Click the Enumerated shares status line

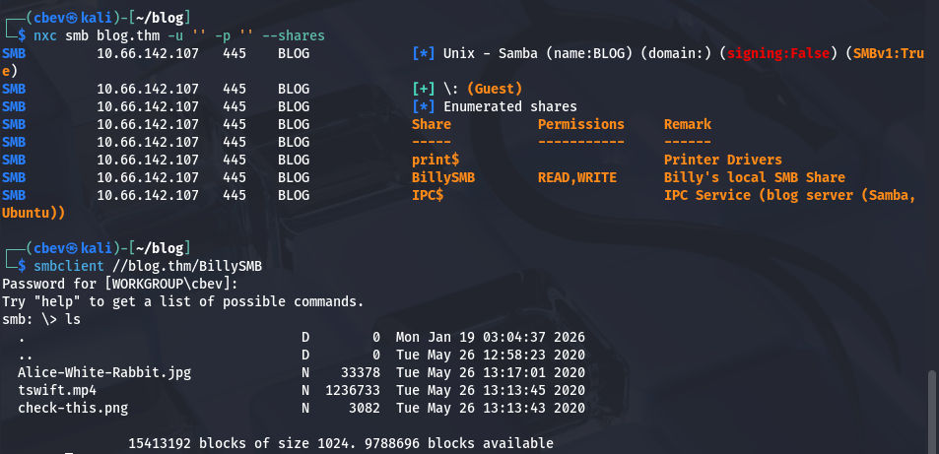coord(509,106)
